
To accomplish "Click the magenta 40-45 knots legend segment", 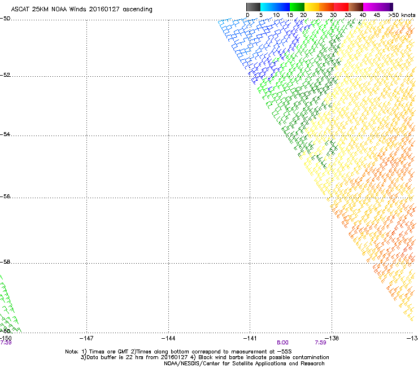I will (x=371, y=7).
